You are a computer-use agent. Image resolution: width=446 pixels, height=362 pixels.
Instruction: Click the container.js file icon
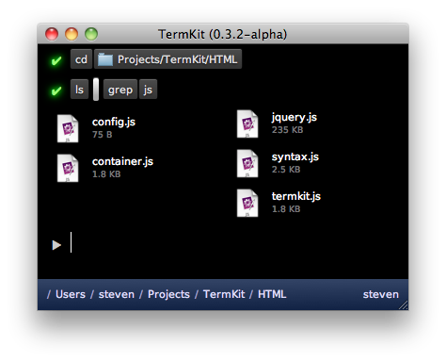68,168
